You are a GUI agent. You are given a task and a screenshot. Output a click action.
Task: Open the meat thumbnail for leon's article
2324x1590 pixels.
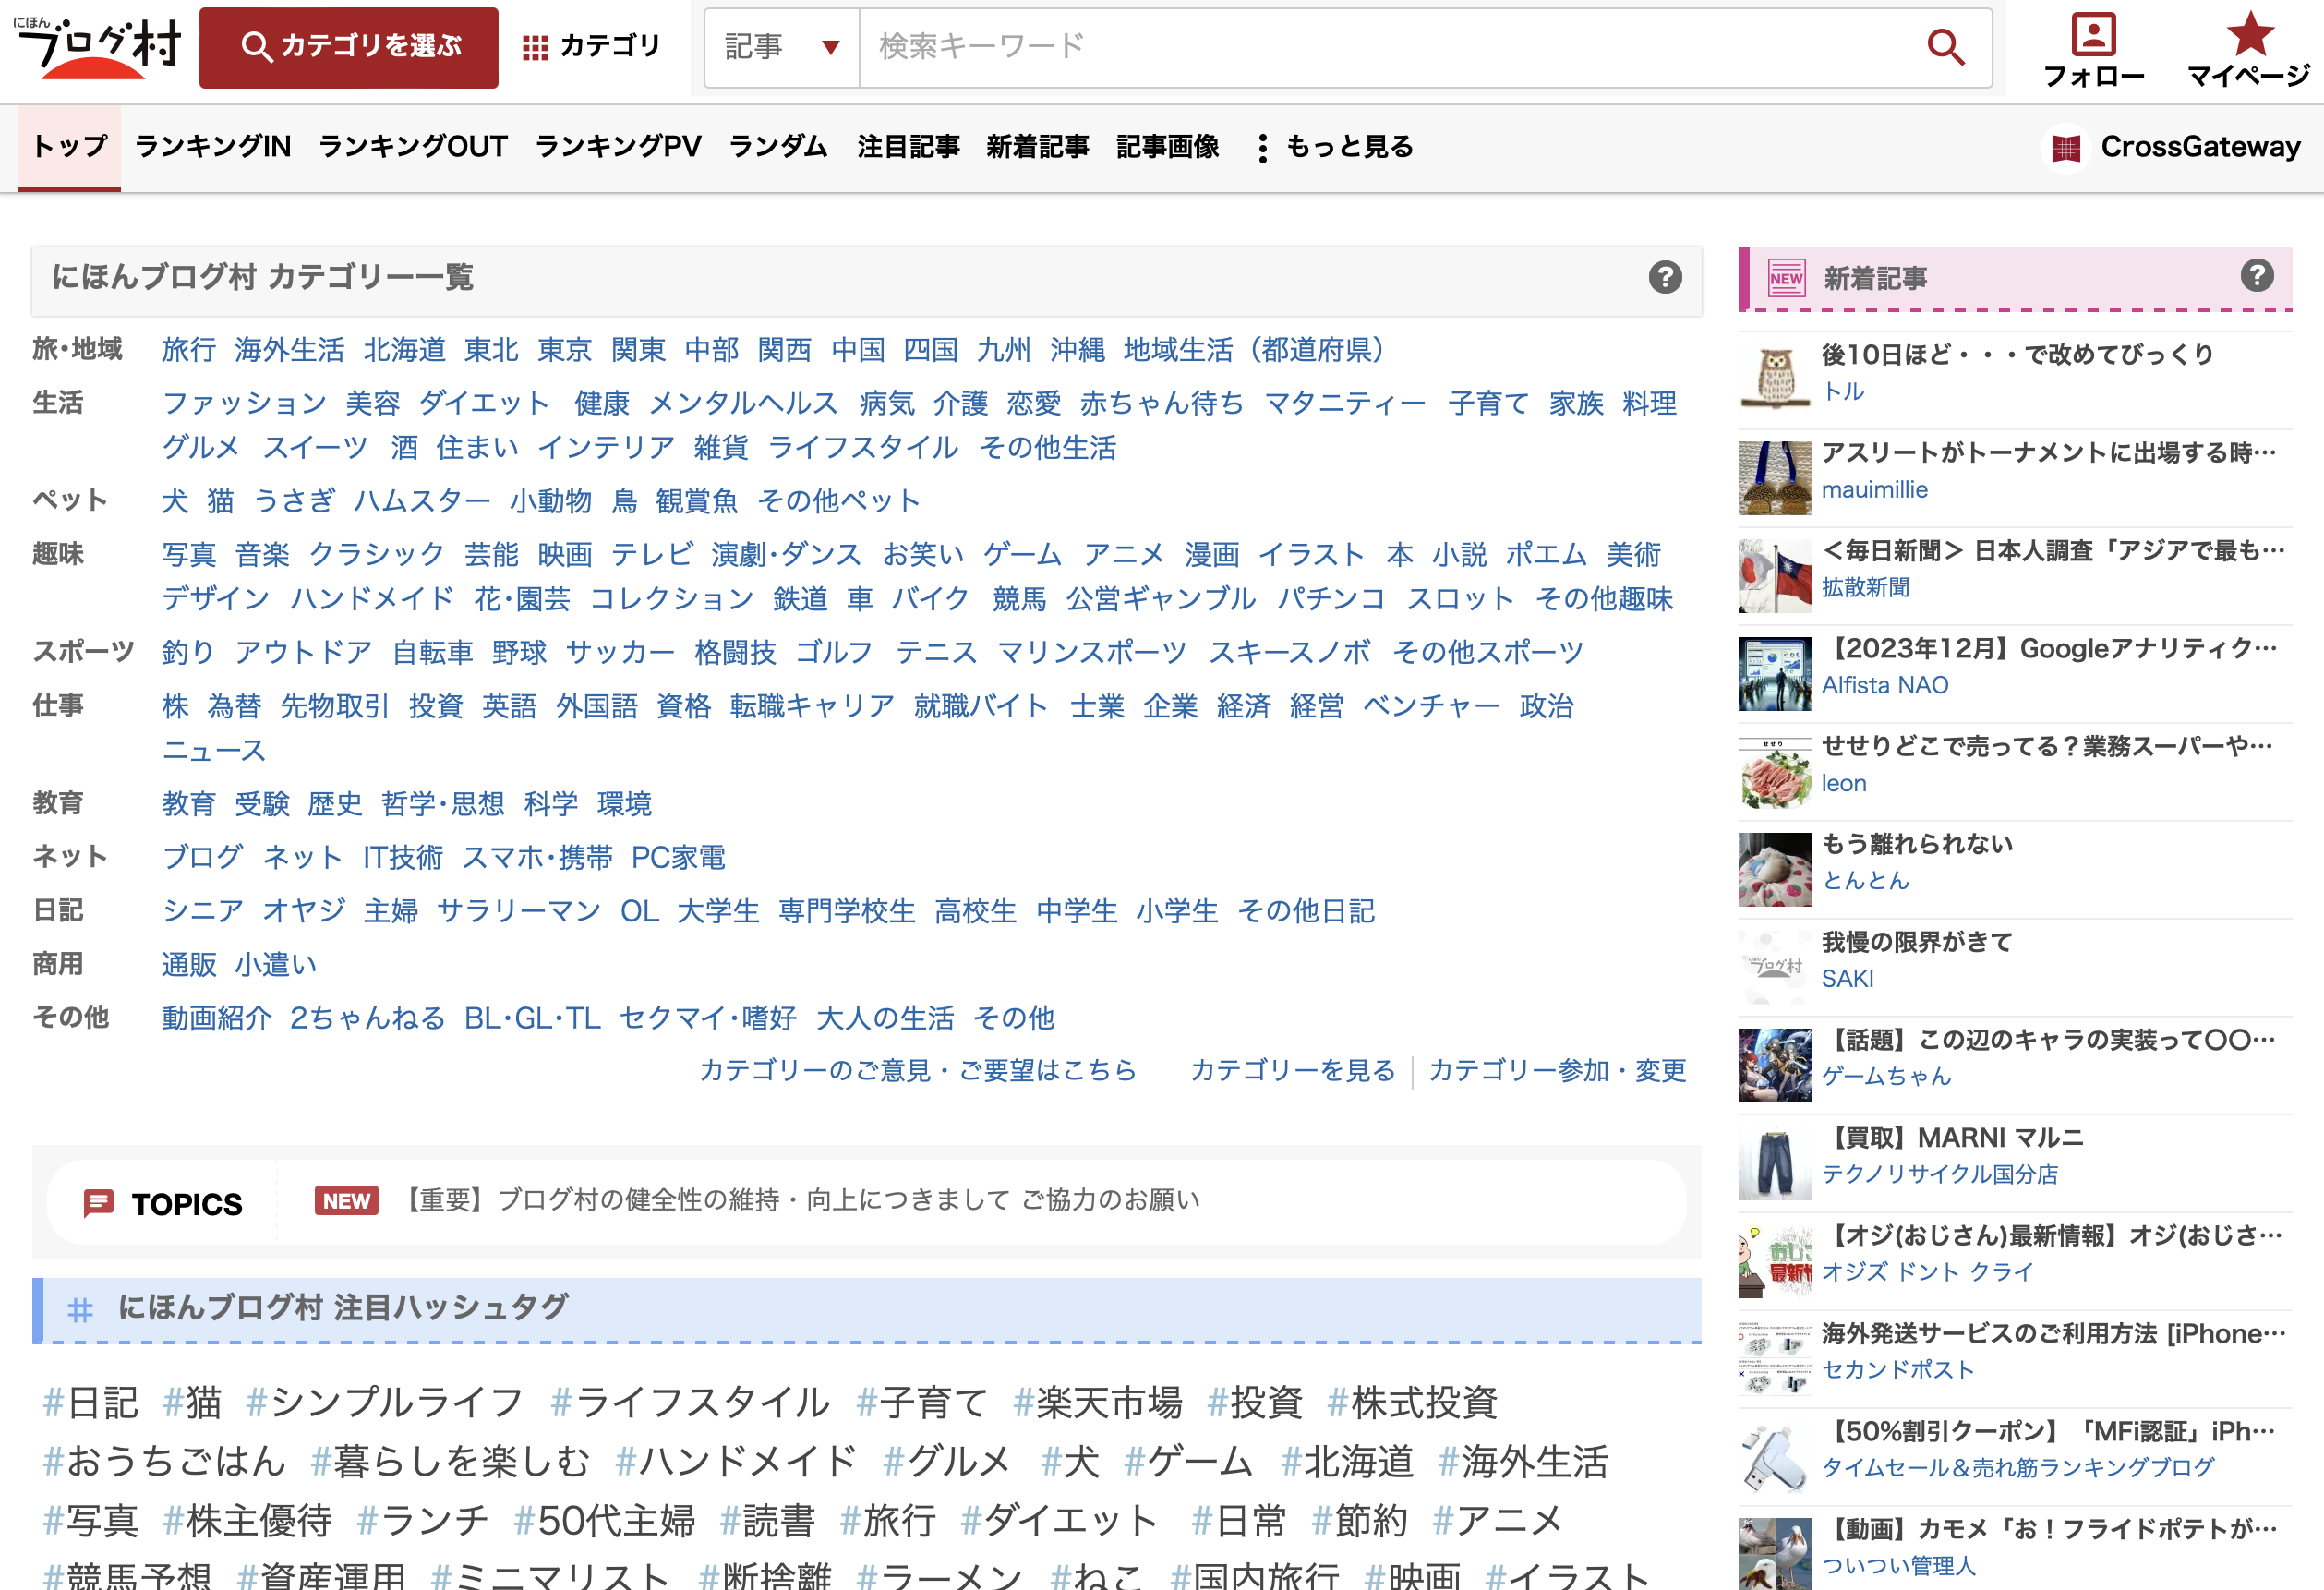click(1775, 772)
